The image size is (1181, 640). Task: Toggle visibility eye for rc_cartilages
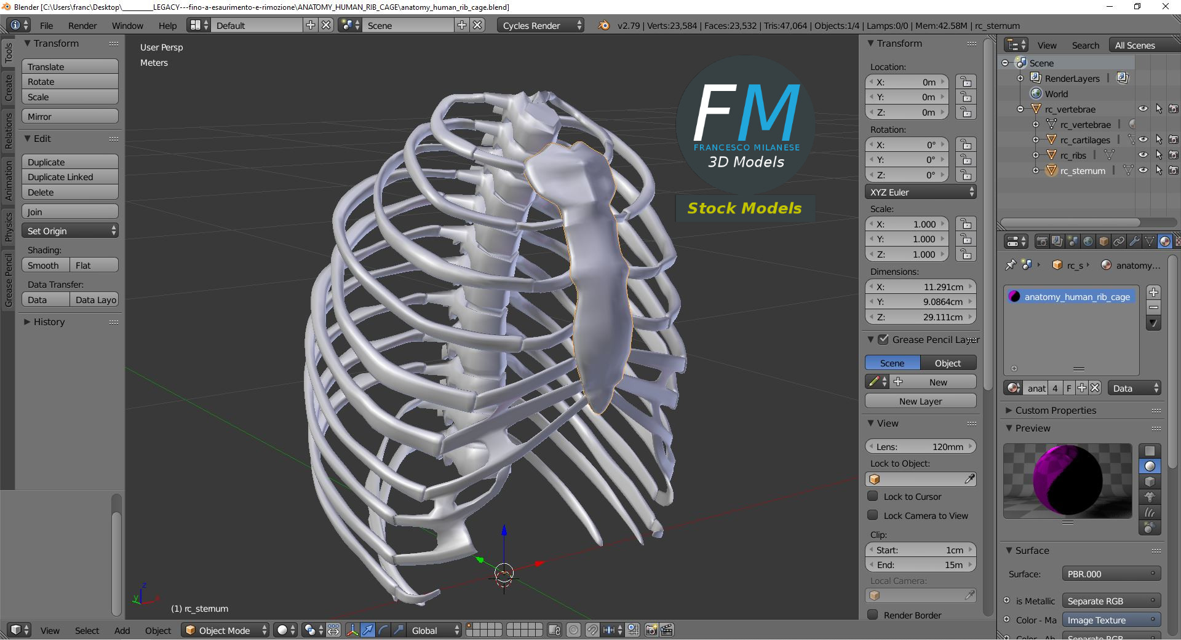click(x=1143, y=140)
